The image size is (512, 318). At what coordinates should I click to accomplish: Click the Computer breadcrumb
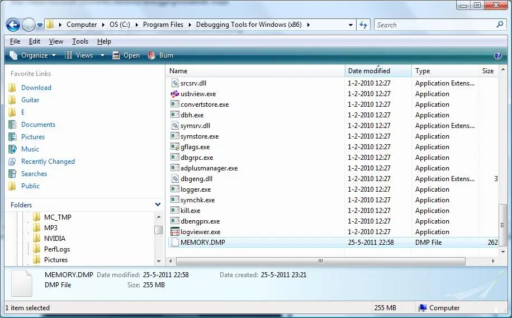click(82, 25)
